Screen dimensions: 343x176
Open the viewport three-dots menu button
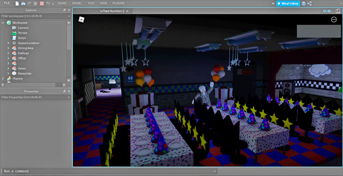click(x=334, y=20)
